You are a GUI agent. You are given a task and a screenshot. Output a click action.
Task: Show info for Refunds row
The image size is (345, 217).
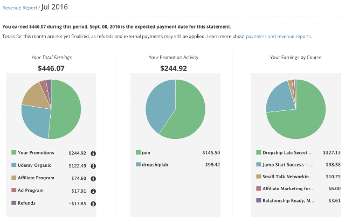click(x=93, y=204)
